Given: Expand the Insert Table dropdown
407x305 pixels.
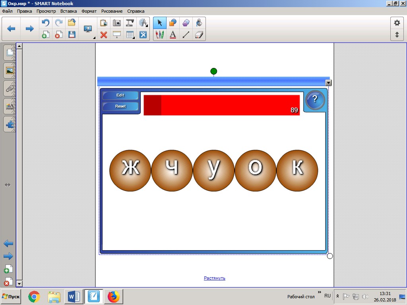Looking at the screenshot, I should 130,35.
